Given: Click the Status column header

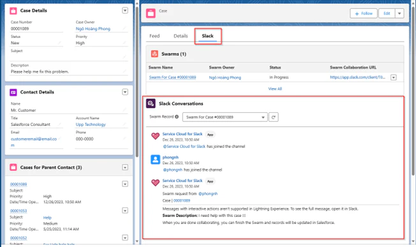Looking at the screenshot, I should click(275, 68).
